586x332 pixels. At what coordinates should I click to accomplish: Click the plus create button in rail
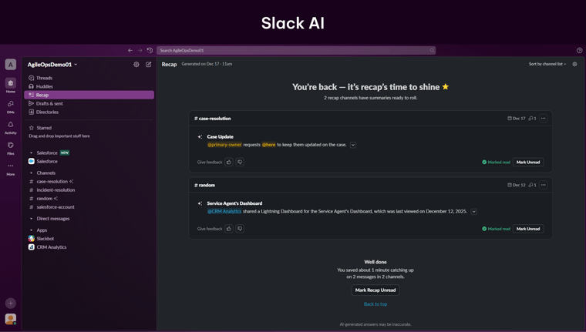pos(11,303)
